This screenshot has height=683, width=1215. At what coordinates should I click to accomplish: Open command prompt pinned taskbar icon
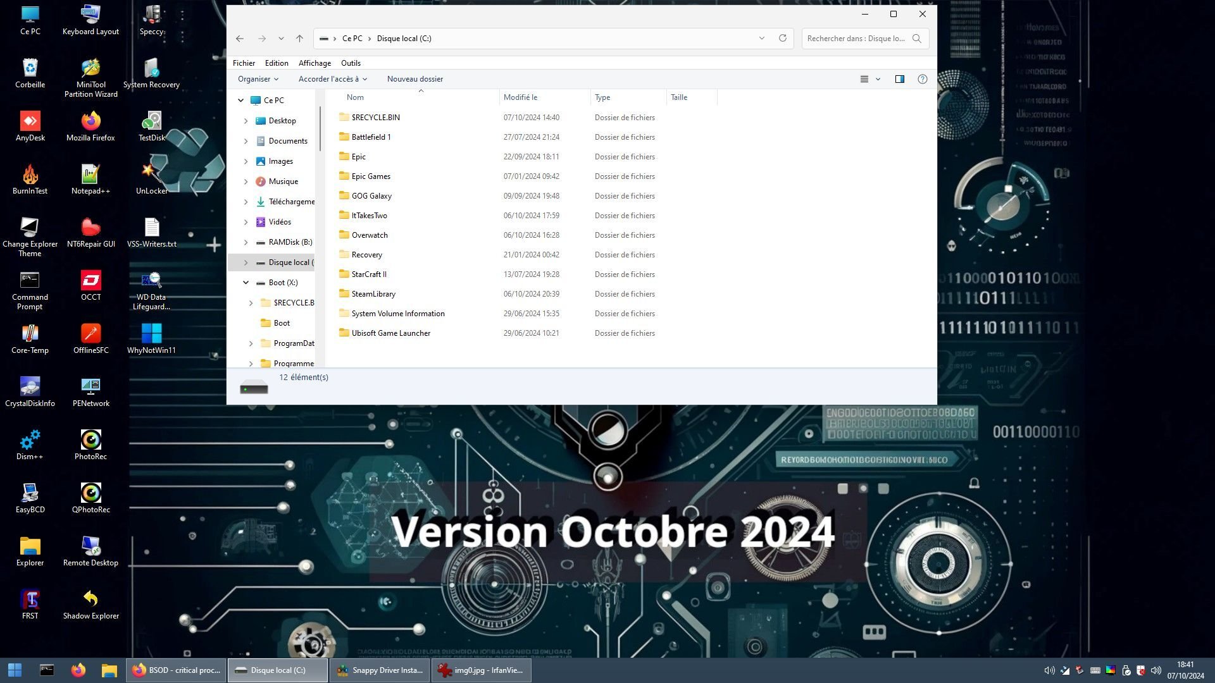[47, 670]
